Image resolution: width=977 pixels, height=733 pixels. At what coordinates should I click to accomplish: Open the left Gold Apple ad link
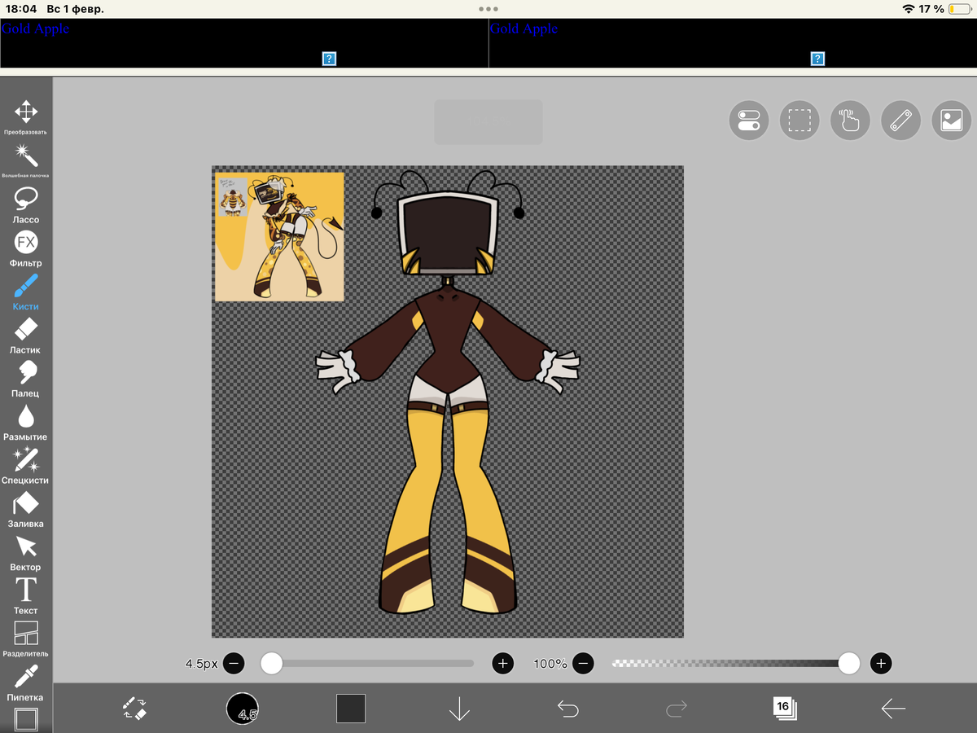[x=35, y=29]
